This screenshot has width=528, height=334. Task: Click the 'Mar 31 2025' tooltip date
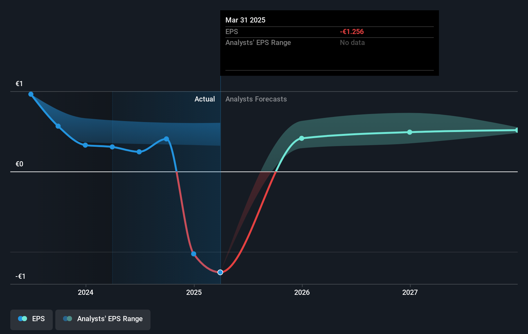click(x=245, y=20)
